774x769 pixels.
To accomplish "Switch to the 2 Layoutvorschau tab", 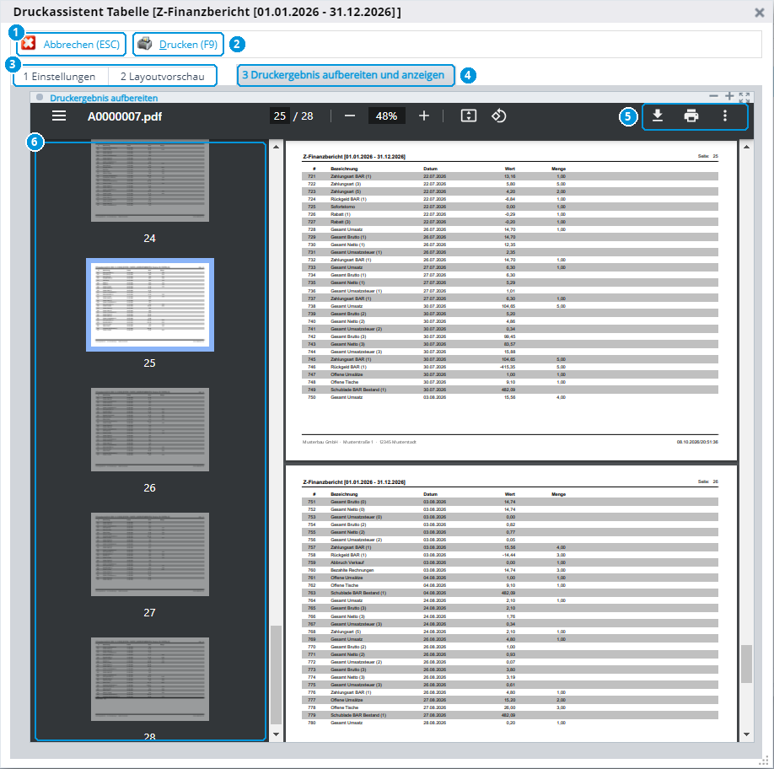I will 163,77.
